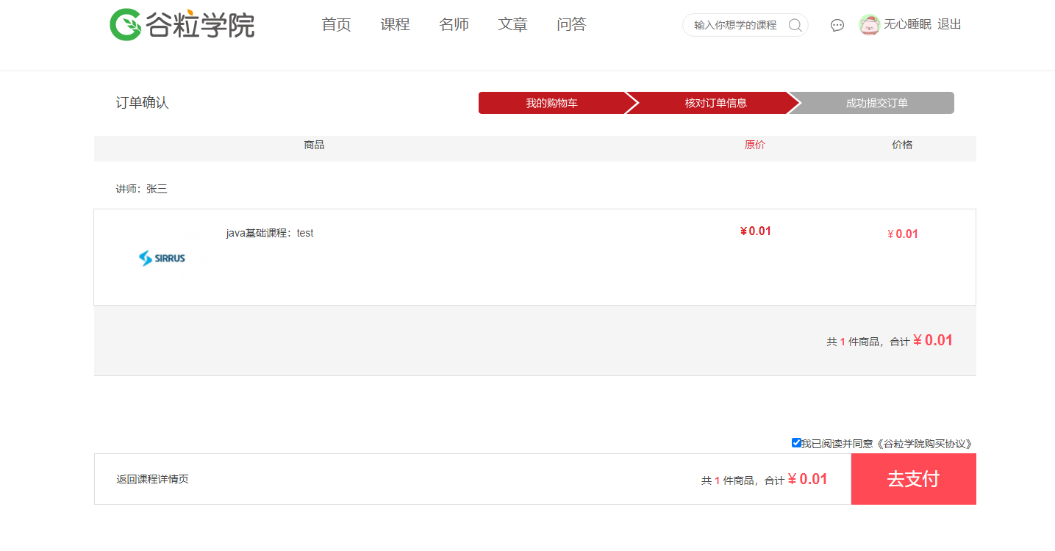The width and height of the screenshot is (1055, 551).
Task: Click the 商品 column header
Action: [x=314, y=145]
